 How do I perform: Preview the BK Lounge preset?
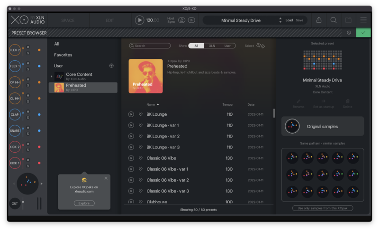131,114
